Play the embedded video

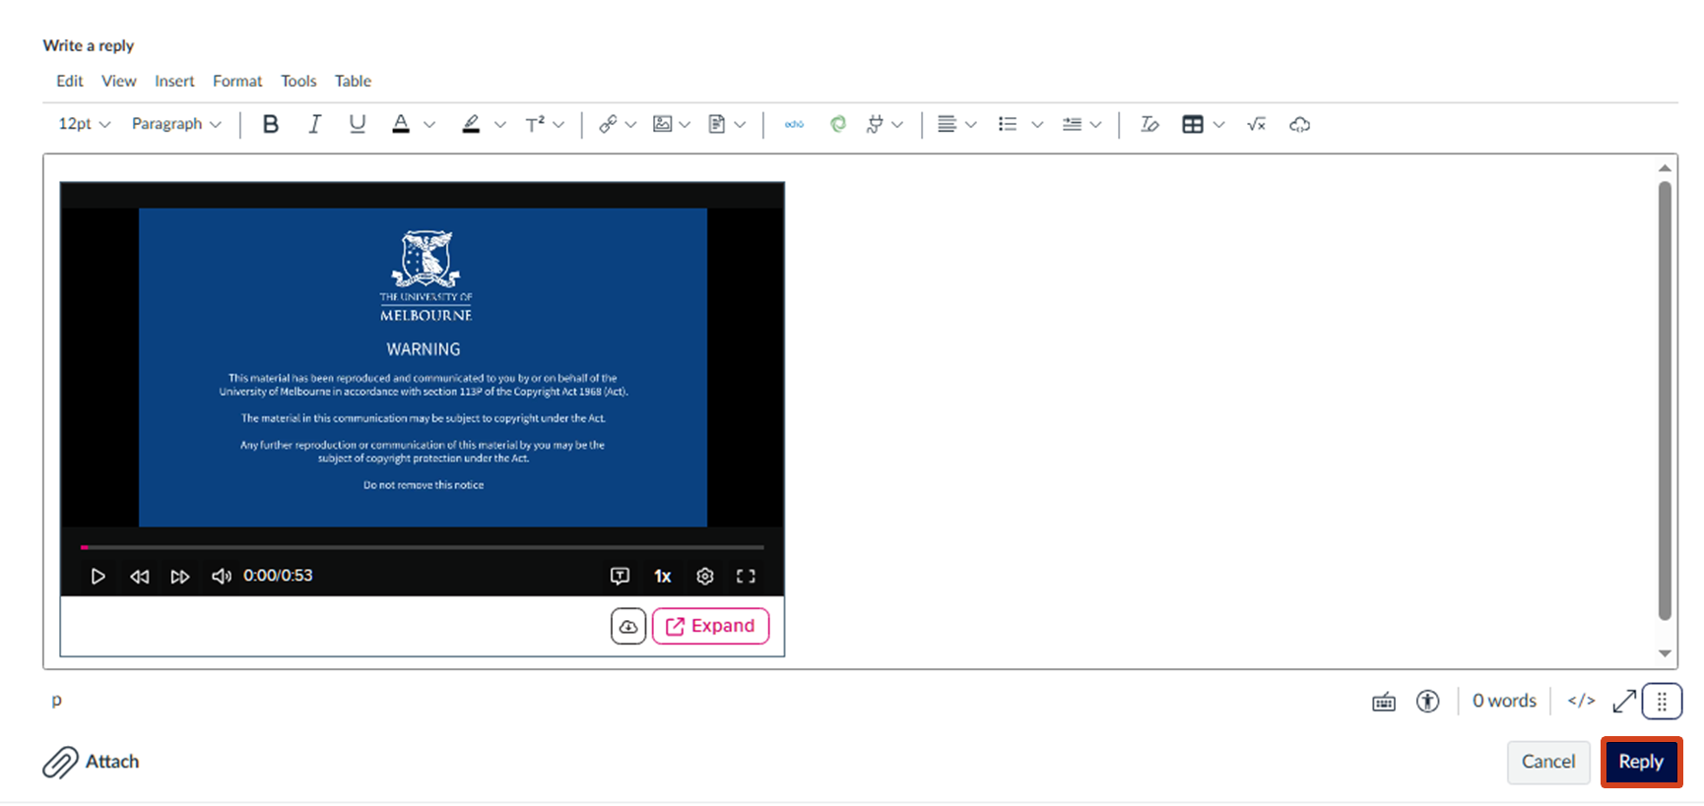coord(98,577)
